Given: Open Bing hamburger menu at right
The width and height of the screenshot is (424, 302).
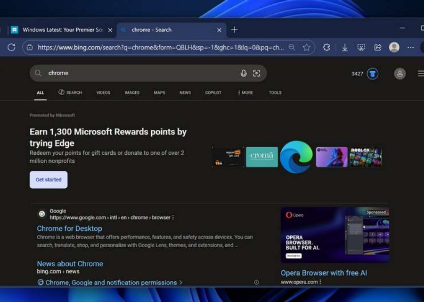Looking at the screenshot, I should [420, 74].
